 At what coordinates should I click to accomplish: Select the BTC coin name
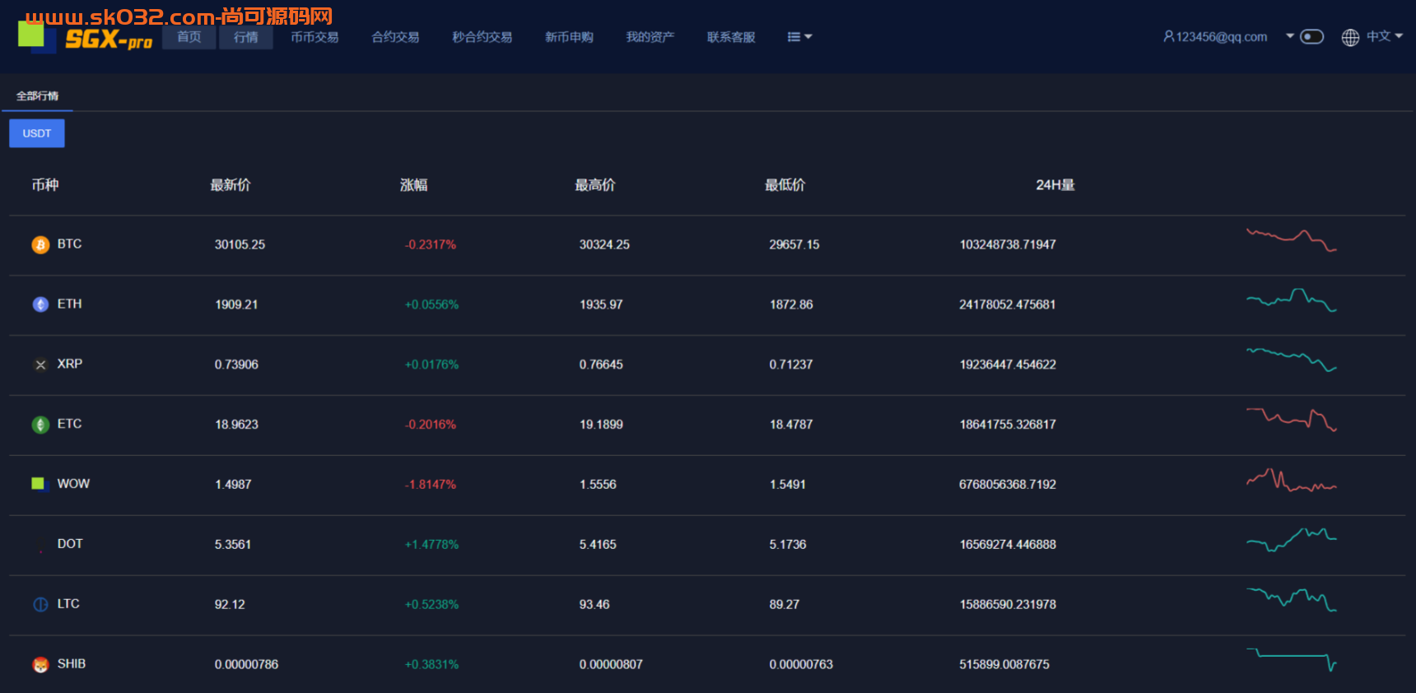[x=69, y=244]
